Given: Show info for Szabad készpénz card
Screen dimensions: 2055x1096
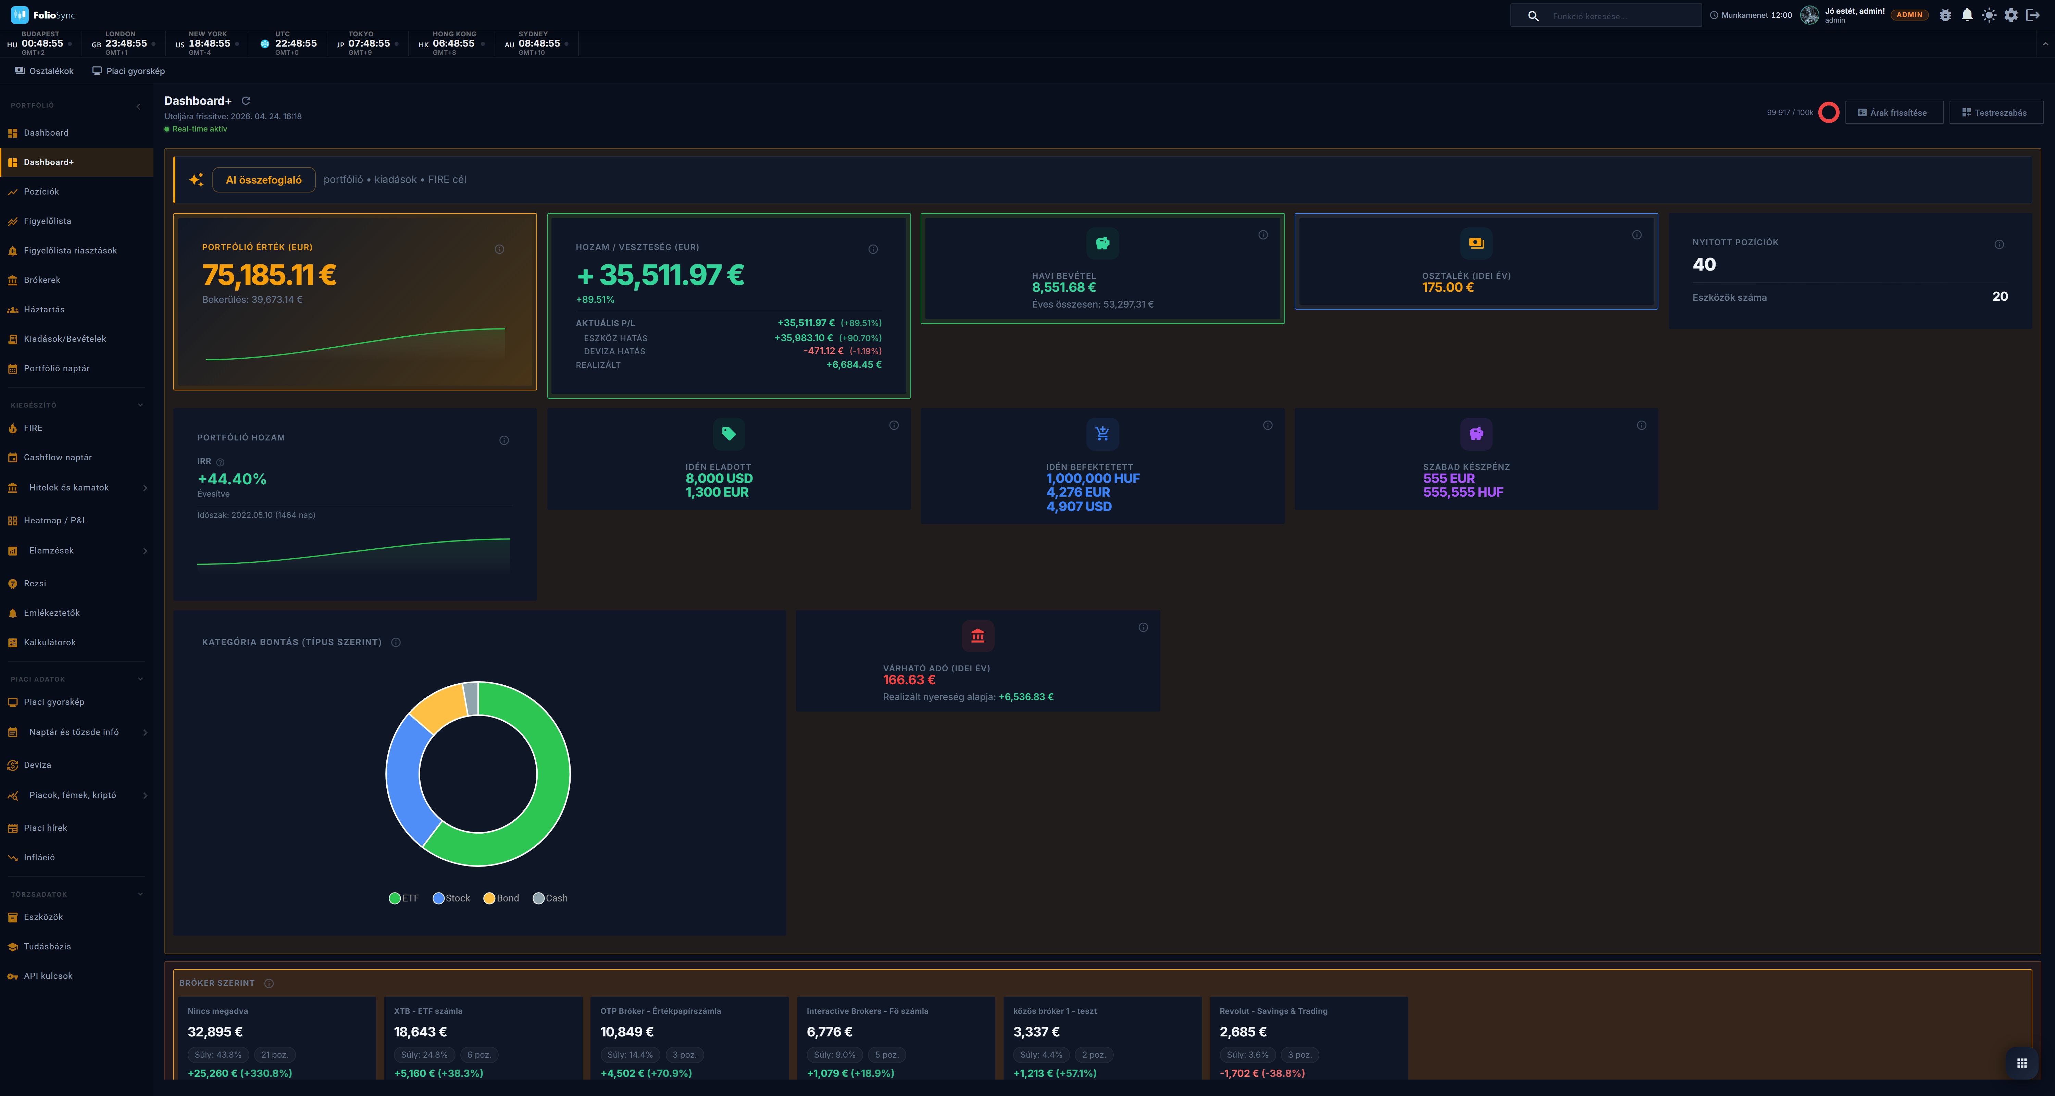Looking at the screenshot, I should tap(1641, 425).
